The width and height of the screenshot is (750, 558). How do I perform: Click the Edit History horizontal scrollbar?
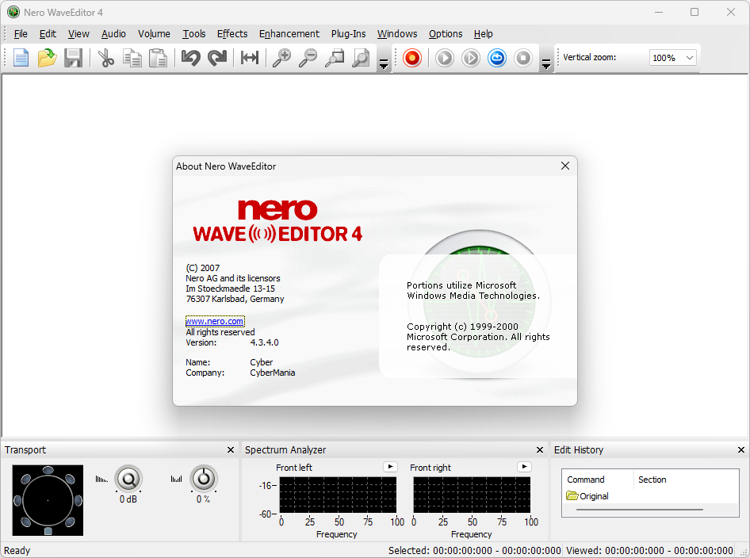point(640,510)
